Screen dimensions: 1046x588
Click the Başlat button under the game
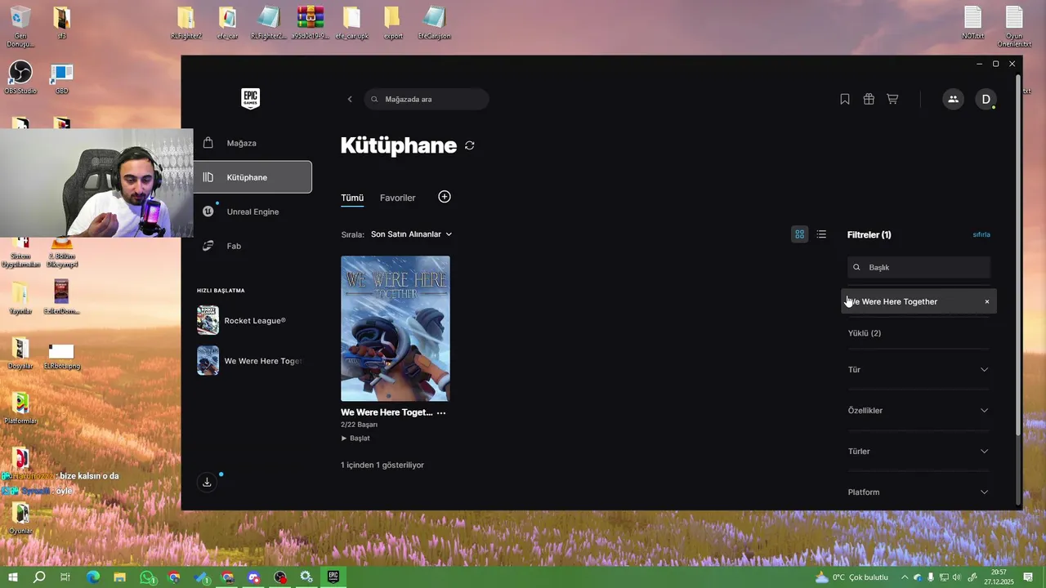coord(355,439)
